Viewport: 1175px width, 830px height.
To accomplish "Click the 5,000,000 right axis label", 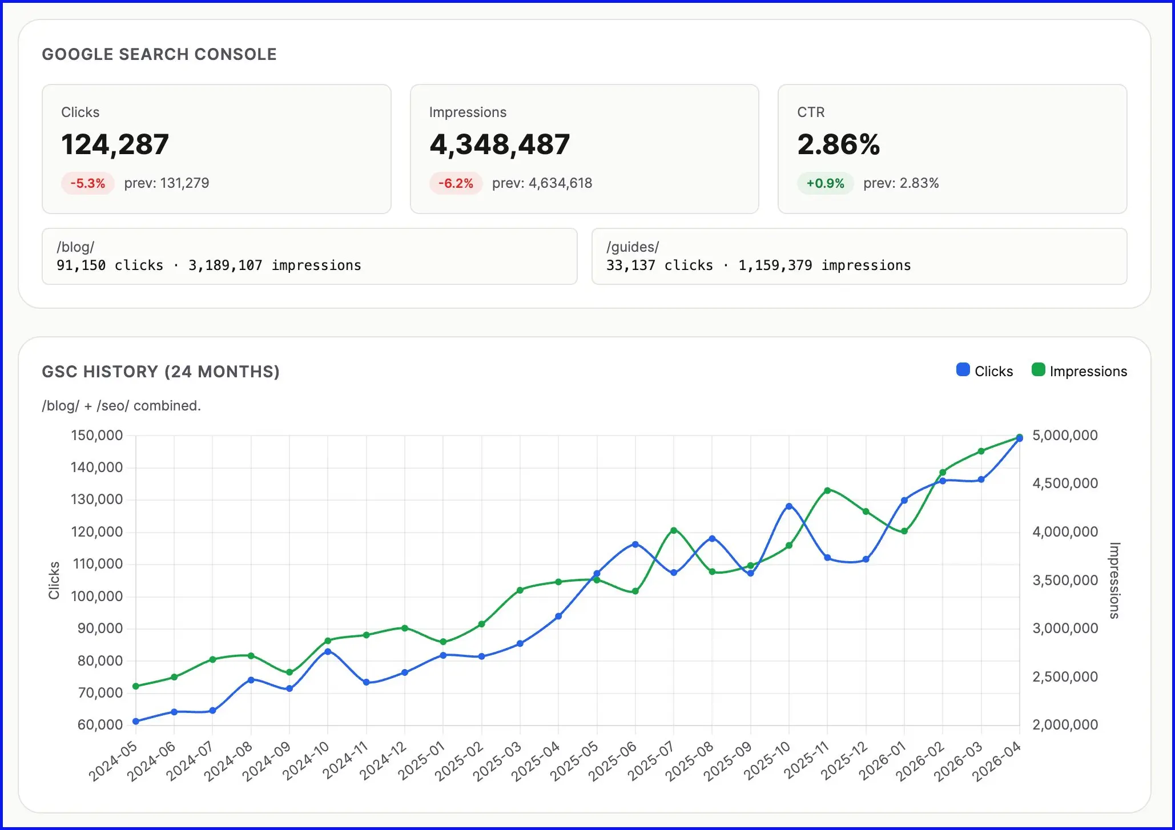I will (1065, 436).
